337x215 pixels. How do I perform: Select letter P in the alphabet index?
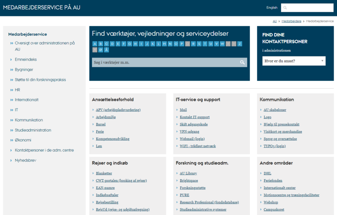pyautogui.click(x=182, y=44)
